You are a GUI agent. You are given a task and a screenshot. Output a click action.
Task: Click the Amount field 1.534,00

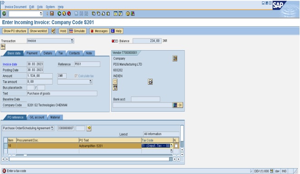(x=39, y=76)
